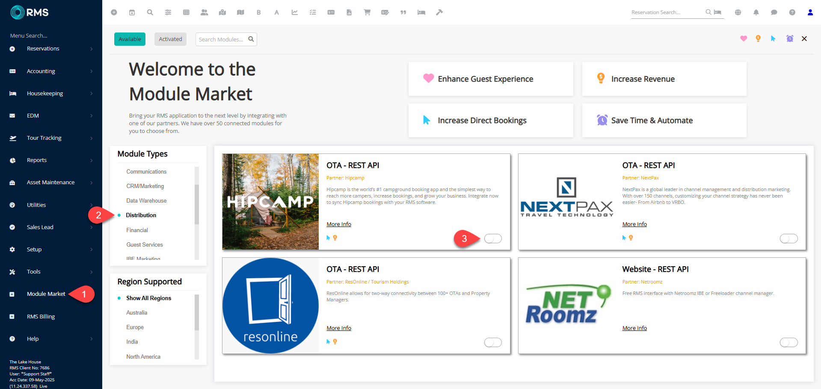This screenshot has height=389, width=821.
Task: Expand the Help menu
Action: 51,339
